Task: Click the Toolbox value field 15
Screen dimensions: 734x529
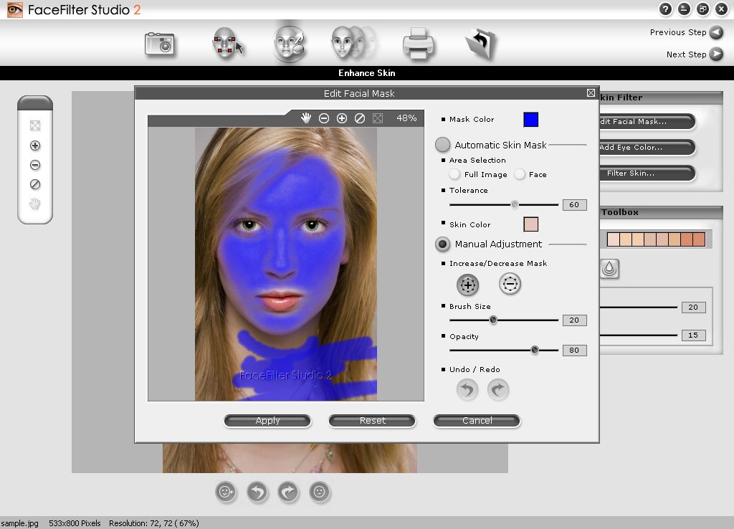Action: coord(693,335)
